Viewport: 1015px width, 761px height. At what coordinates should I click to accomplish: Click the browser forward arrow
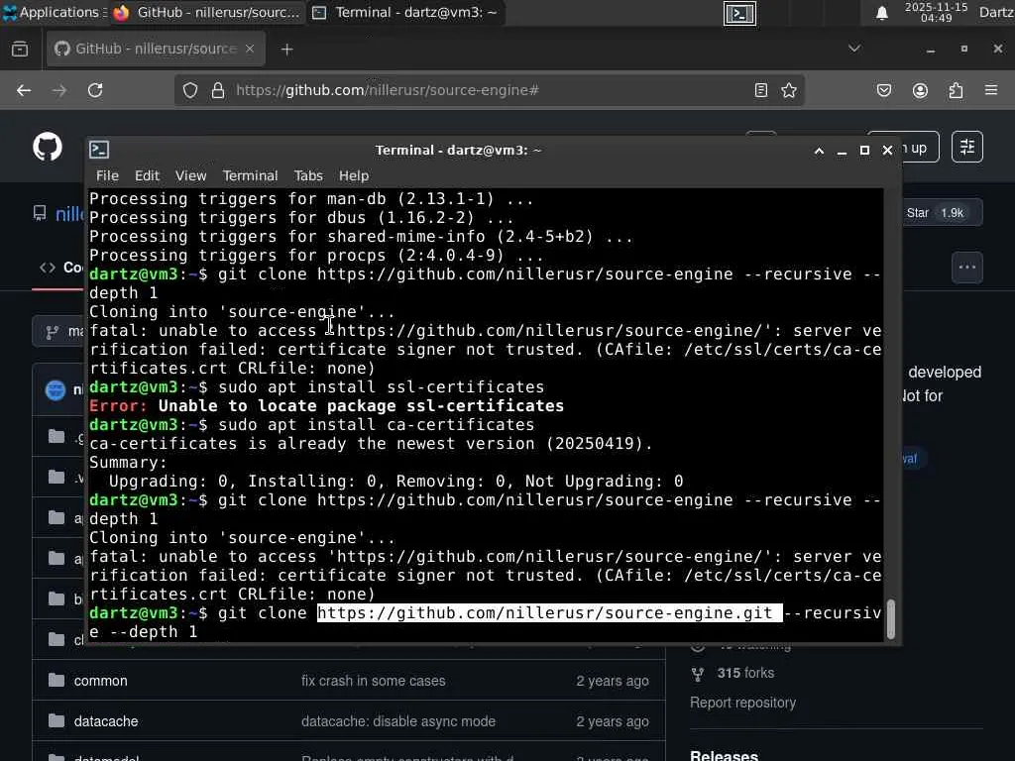coord(59,90)
